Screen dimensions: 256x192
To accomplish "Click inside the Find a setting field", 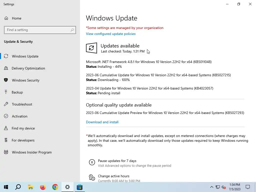I will click(x=40, y=30).
